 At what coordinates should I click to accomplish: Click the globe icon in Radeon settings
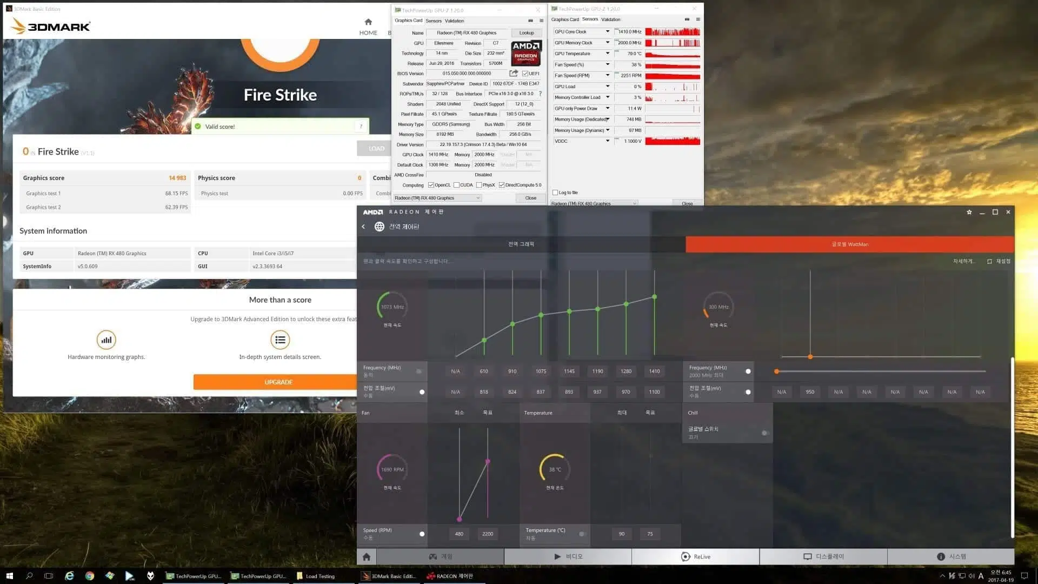pyautogui.click(x=380, y=227)
